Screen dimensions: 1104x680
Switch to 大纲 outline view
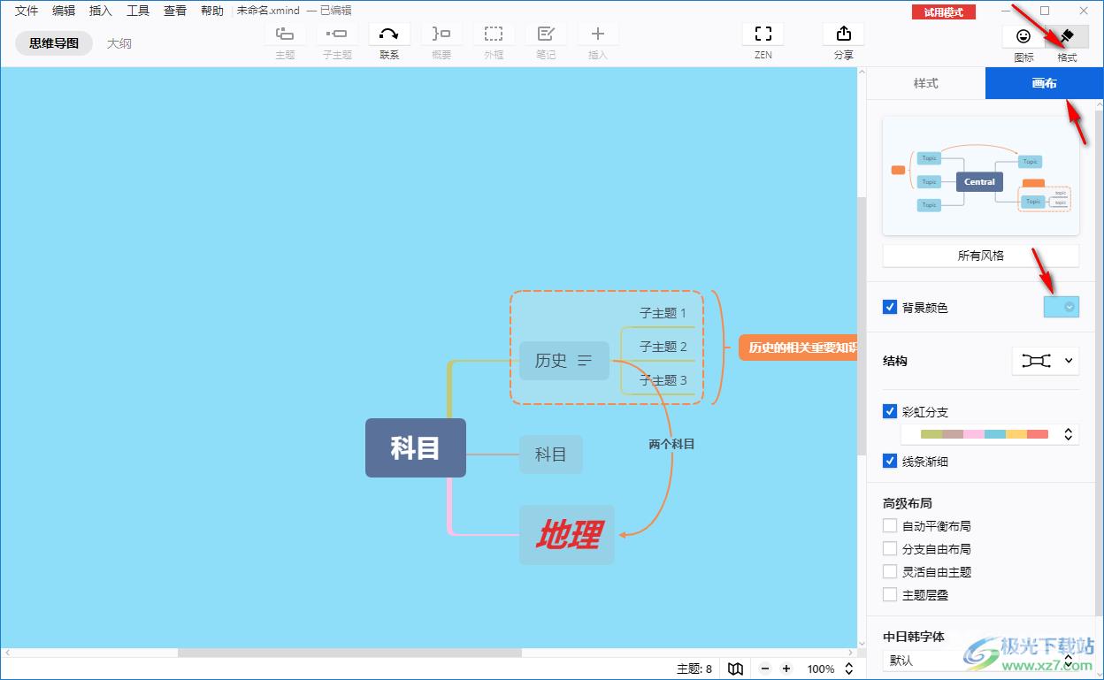(119, 42)
